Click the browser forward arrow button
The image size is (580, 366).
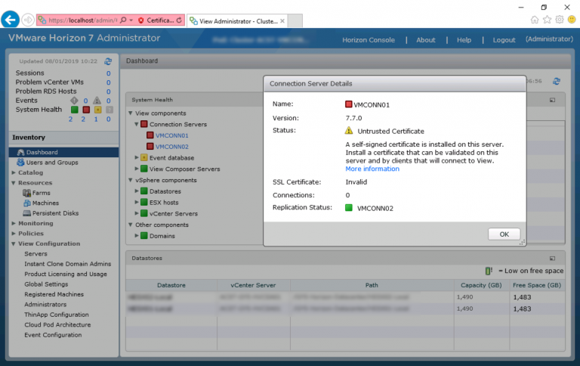click(28, 20)
